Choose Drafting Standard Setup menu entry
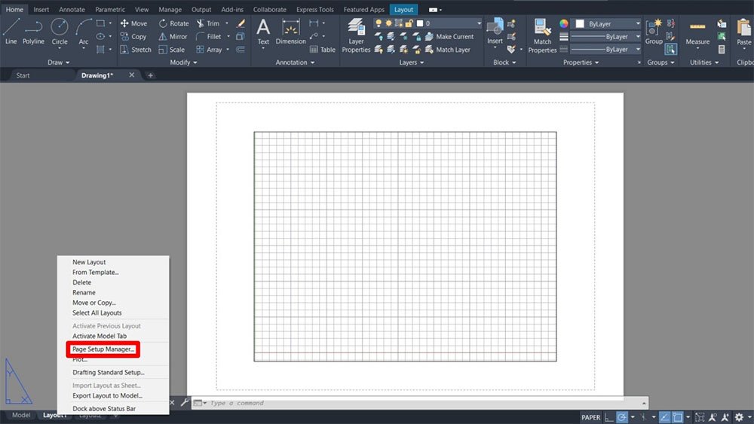The width and height of the screenshot is (754, 424). coord(108,372)
